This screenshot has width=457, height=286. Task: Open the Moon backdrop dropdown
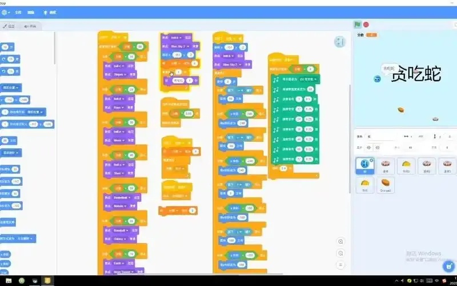119,140
